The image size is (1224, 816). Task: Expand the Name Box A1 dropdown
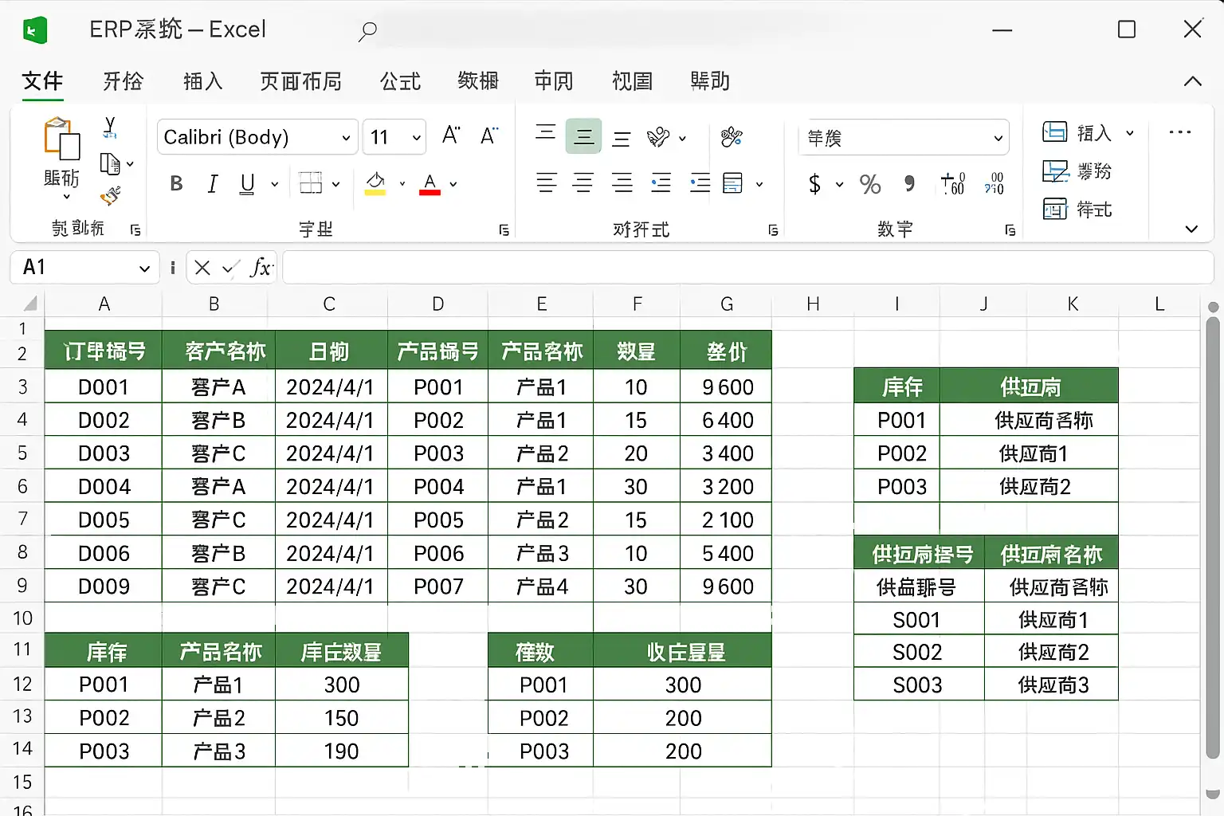coord(144,269)
